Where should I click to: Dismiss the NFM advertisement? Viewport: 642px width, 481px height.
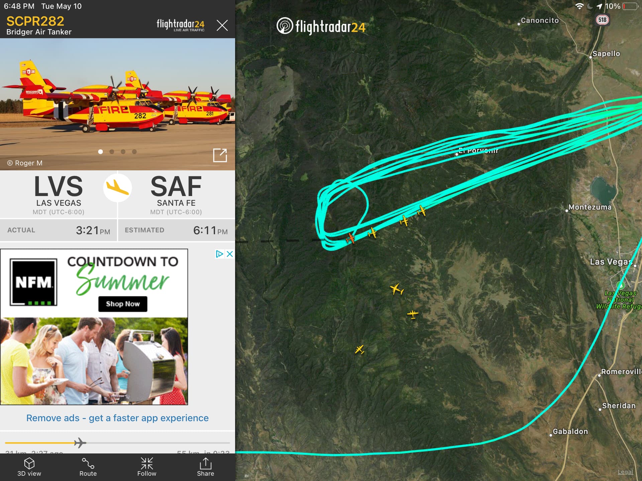pos(230,254)
